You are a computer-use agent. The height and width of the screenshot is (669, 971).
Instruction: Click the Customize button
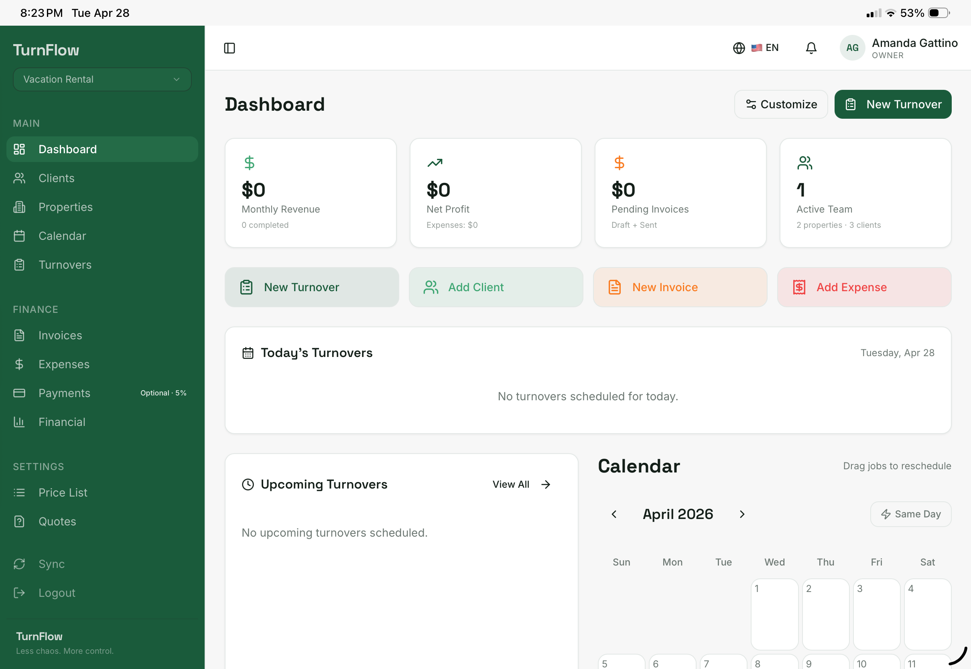(781, 104)
